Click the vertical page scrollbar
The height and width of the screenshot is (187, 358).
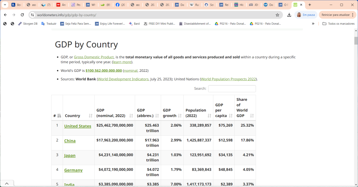point(356,41)
